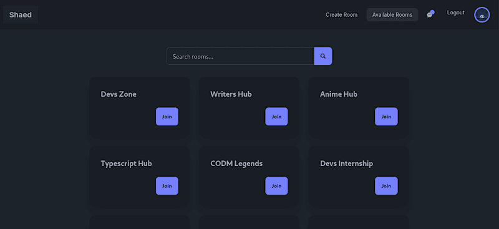
Task: Join the Devs Zone room
Action: click(167, 117)
